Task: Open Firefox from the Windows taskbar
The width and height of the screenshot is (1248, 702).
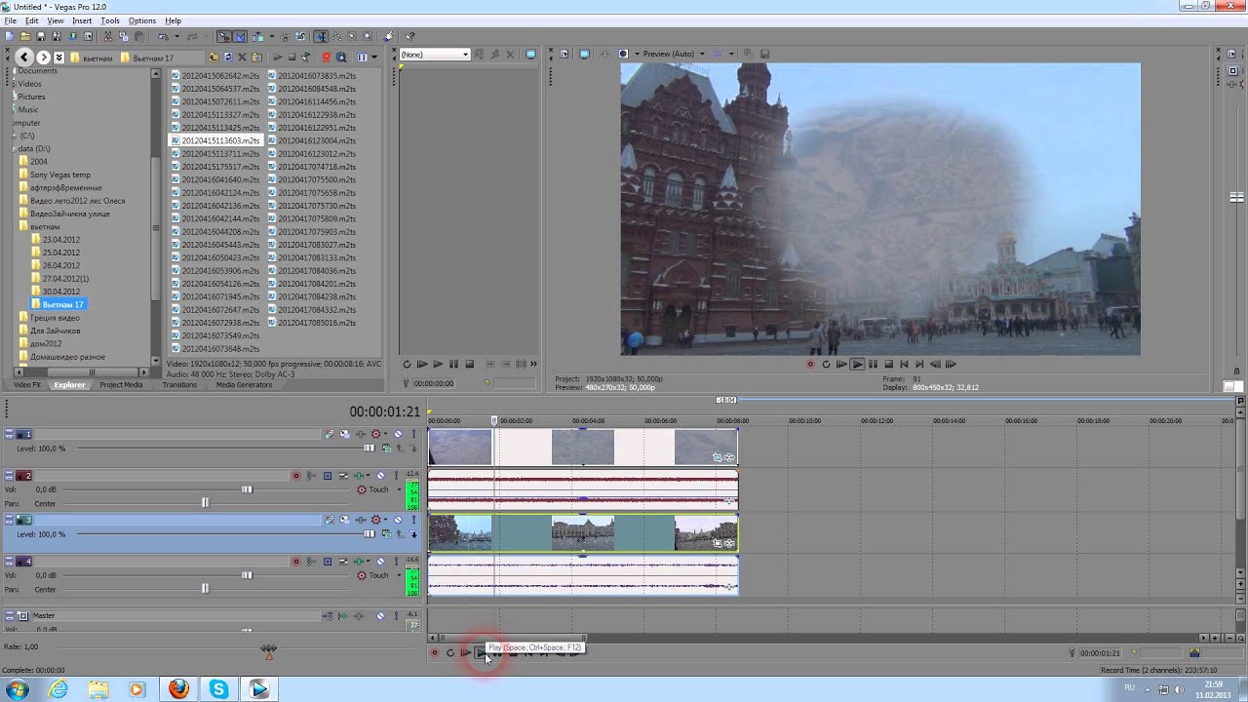Action: click(x=178, y=689)
